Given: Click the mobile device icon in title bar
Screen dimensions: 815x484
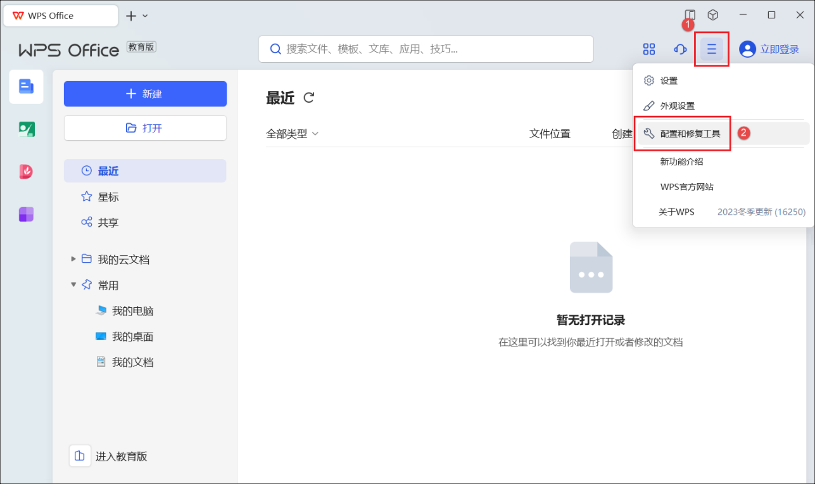Looking at the screenshot, I should pyautogui.click(x=690, y=15).
